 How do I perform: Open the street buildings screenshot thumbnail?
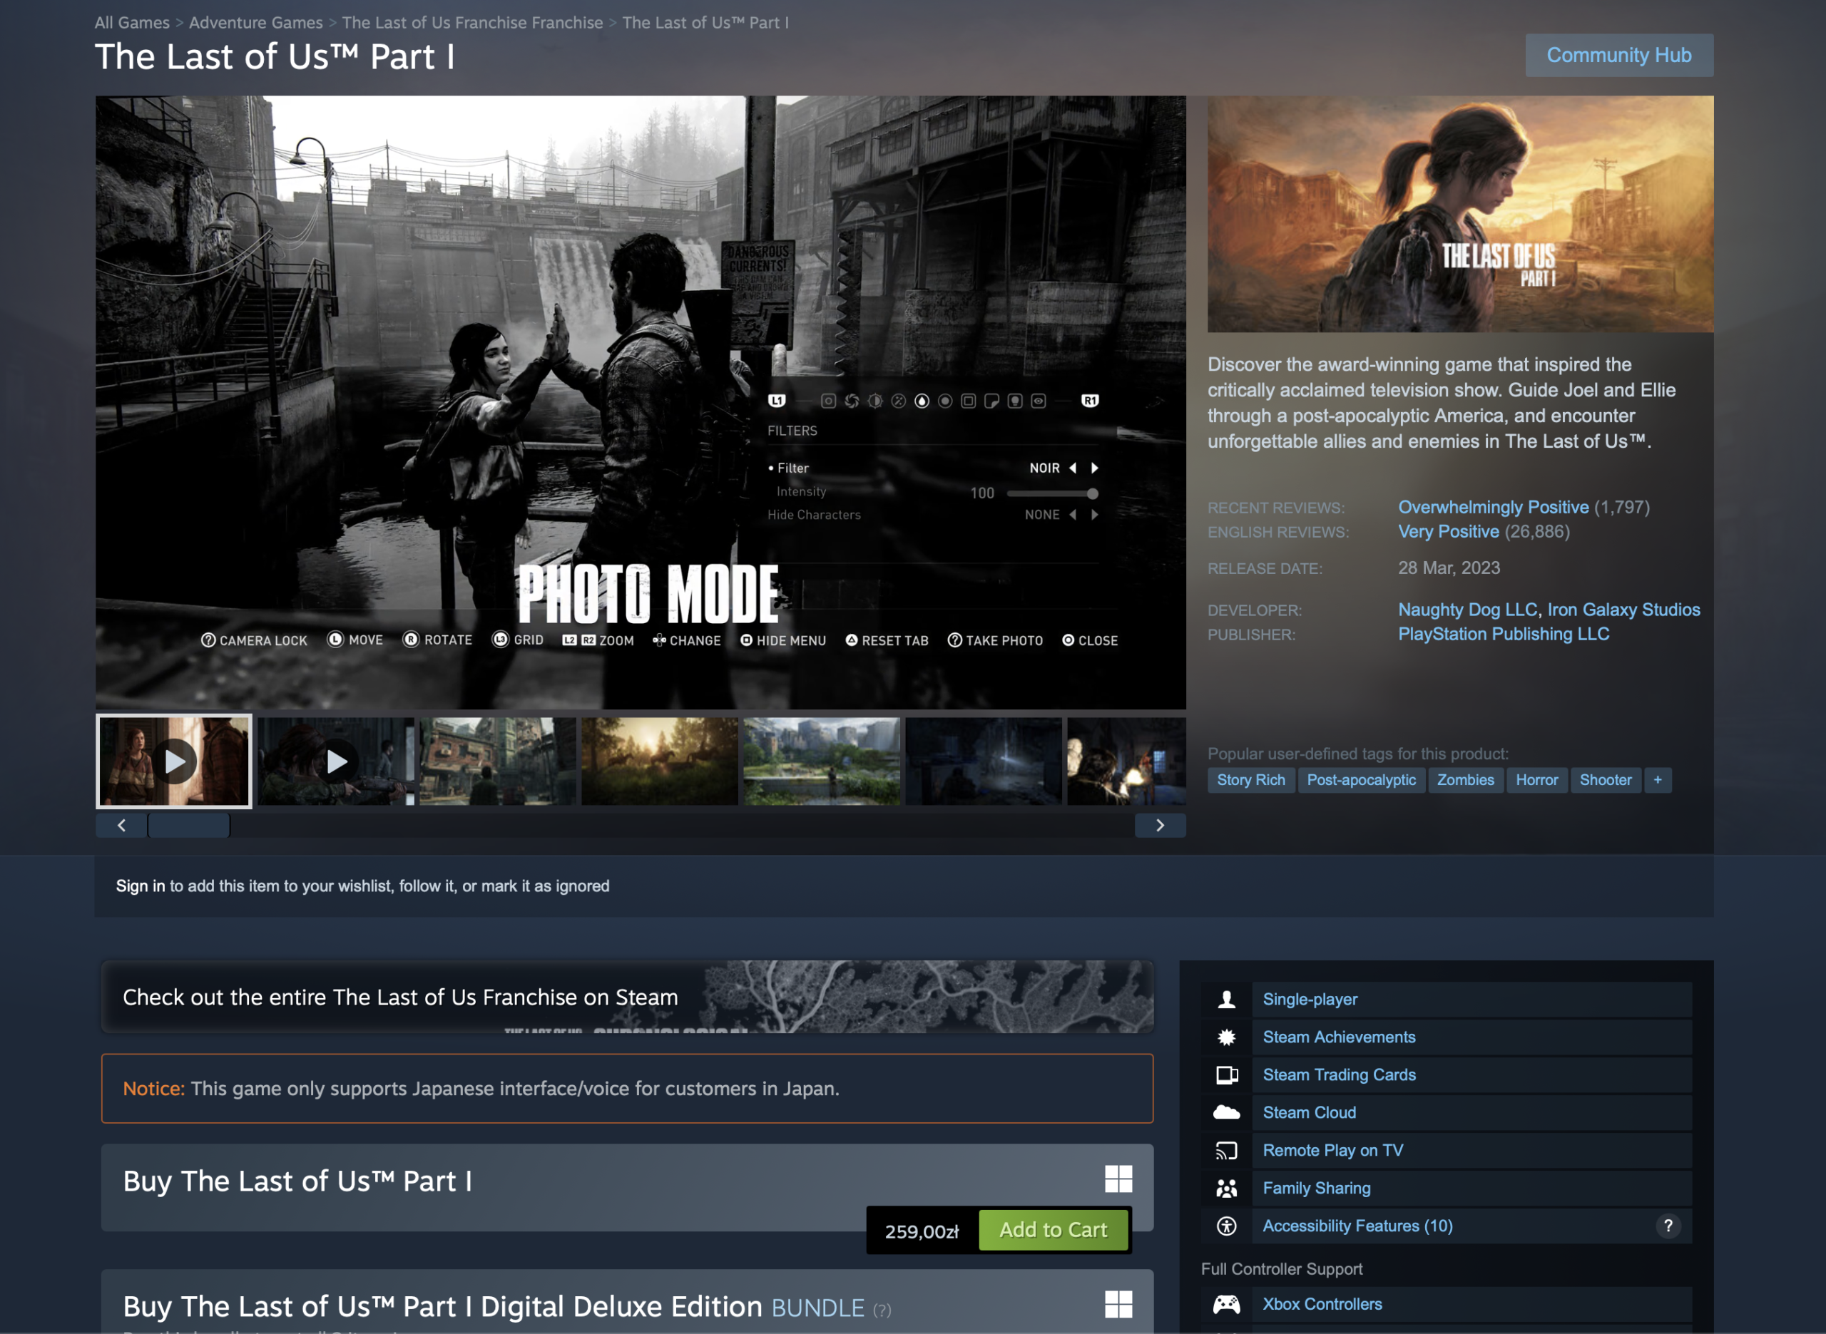click(x=497, y=761)
